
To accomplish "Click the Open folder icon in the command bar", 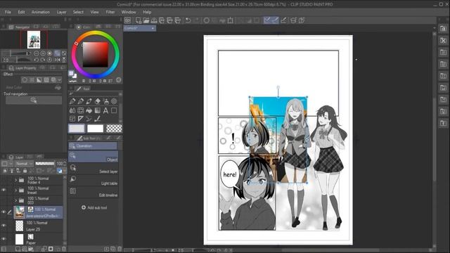I will [146, 20].
